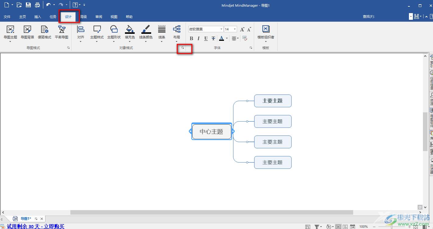Close the 导图1 document tab
Screen dimensions: 433x229
(42, 219)
